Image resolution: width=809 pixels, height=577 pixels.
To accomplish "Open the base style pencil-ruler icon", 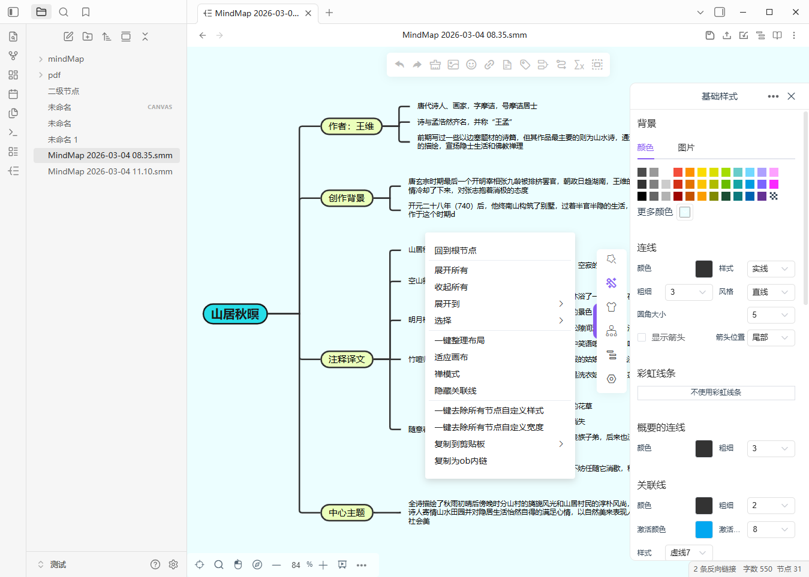I will 612,283.
